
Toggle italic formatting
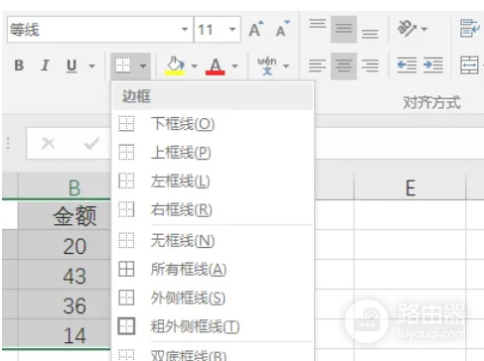pyautogui.click(x=45, y=65)
